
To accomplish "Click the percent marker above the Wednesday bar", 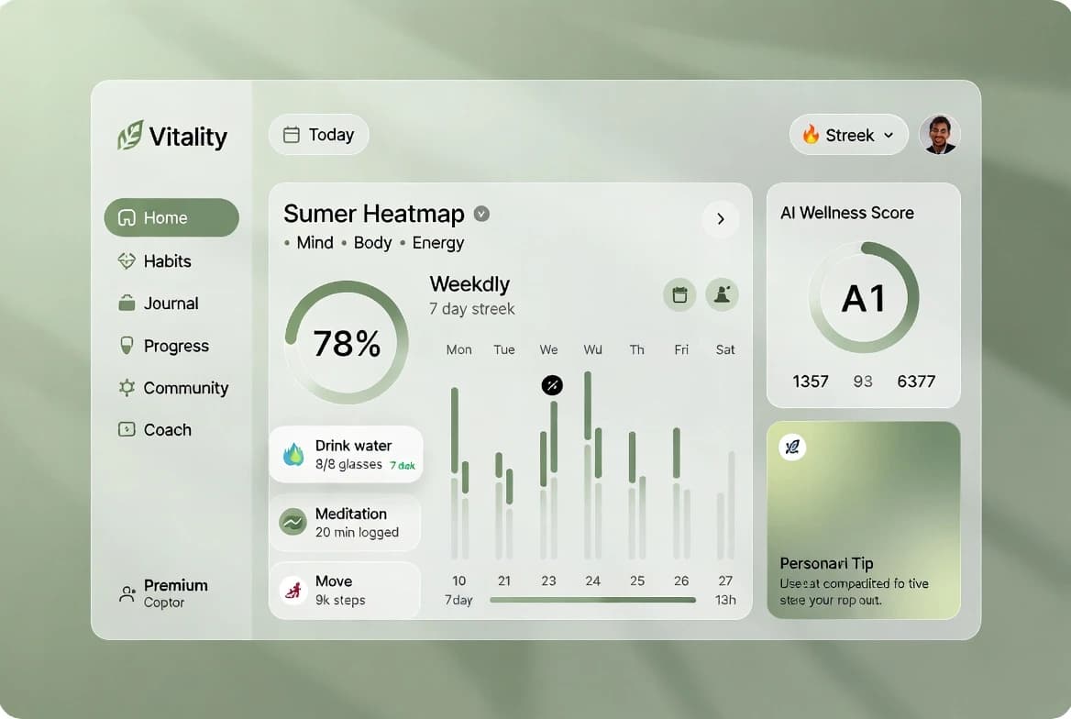I will pyautogui.click(x=552, y=385).
